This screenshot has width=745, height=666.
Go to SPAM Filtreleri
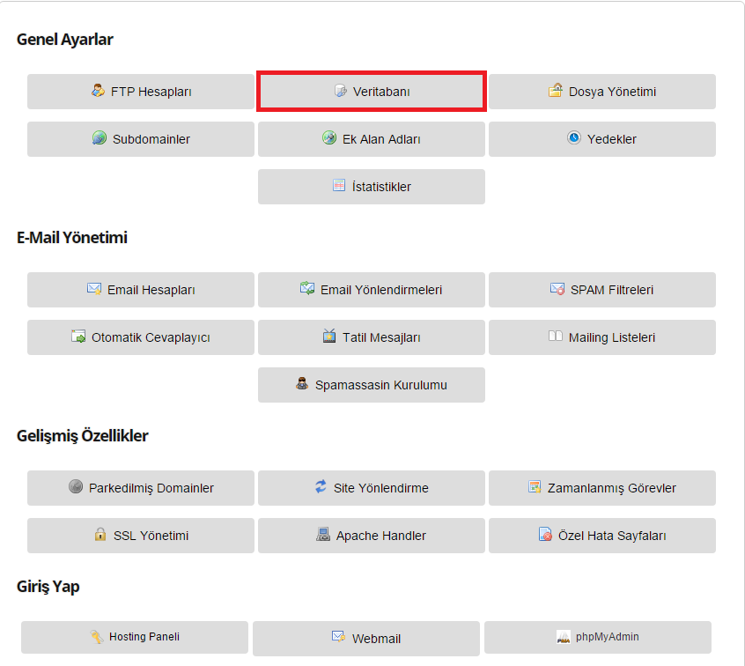tap(602, 290)
